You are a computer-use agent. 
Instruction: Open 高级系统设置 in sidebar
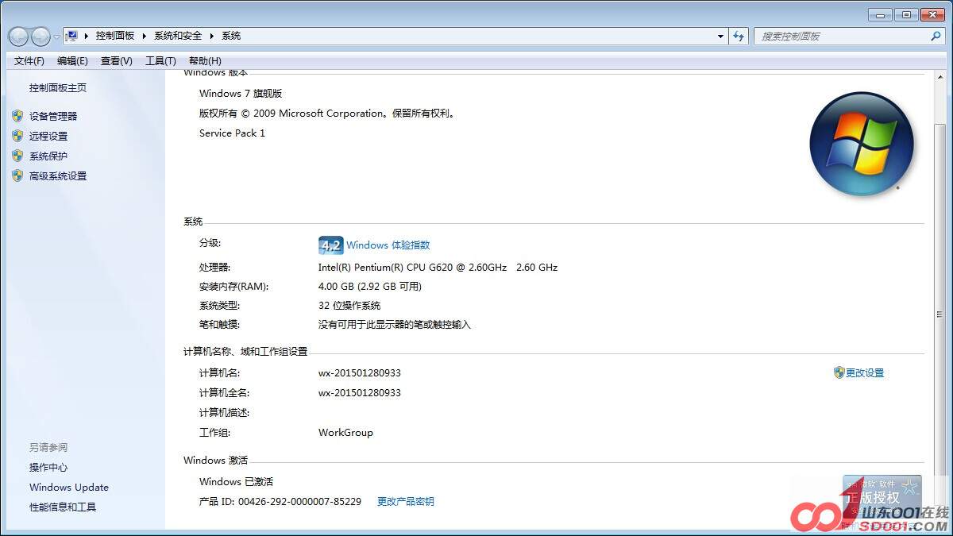[58, 176]
